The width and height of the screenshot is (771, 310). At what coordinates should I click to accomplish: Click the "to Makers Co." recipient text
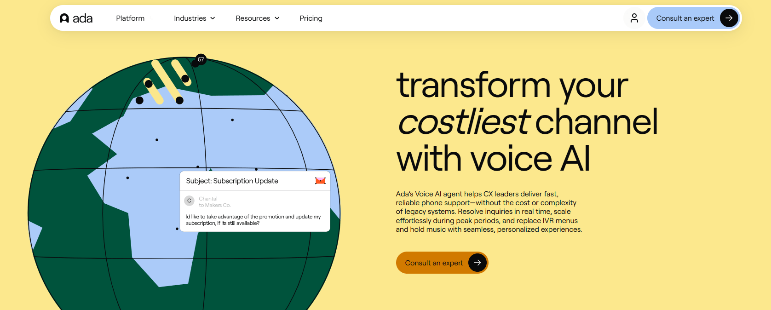click(x=215, y=205)
